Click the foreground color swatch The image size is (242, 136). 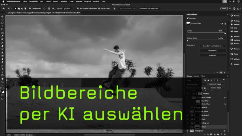[x=2, y=91]
